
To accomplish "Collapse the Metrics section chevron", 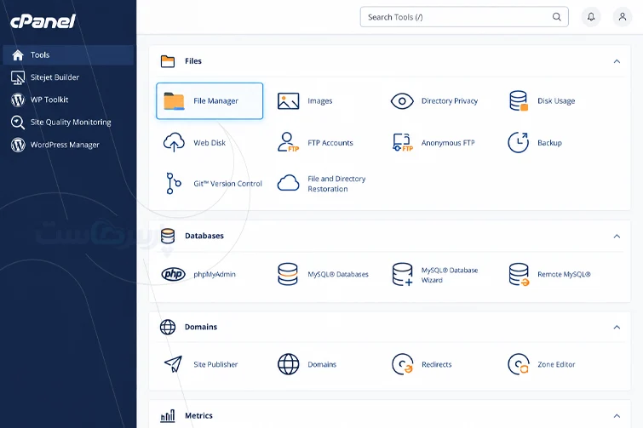I will (x=617, y=416).
